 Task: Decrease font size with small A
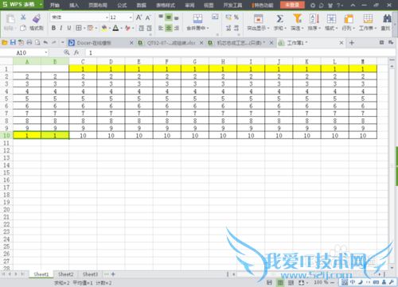[x=148, y=17]
